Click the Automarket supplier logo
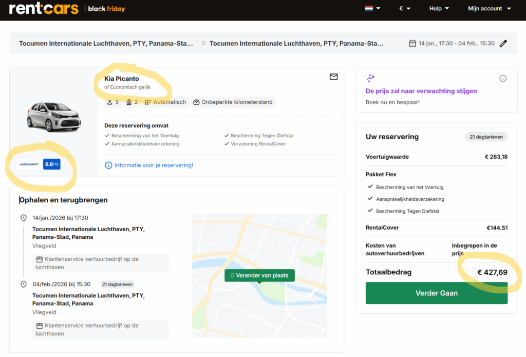The width and height of the screenshot is (526, 357). (29, 164)
